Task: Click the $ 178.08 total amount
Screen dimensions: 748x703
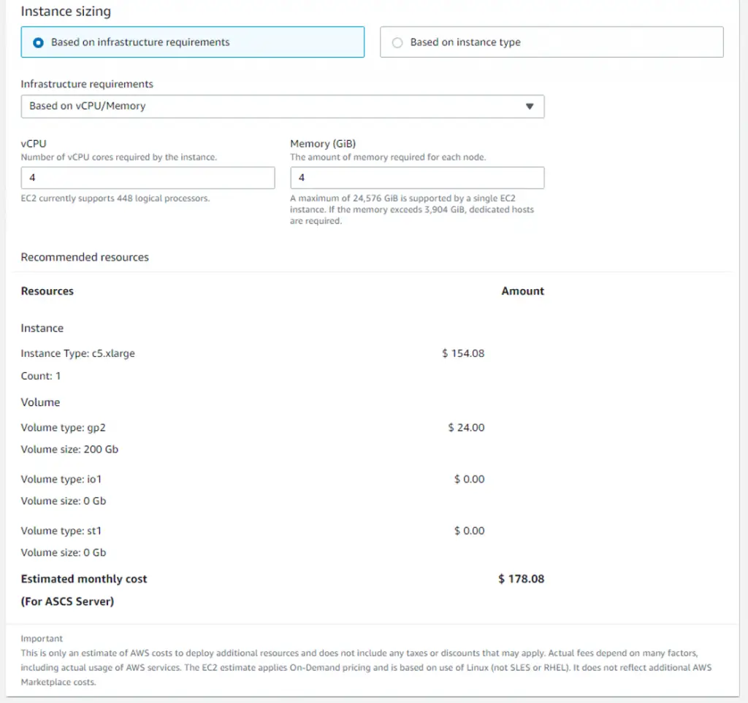Action: pos(521,579)
